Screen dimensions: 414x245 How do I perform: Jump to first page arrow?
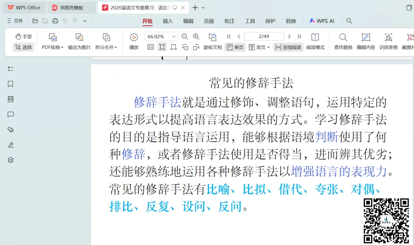[x=229, y=36]
